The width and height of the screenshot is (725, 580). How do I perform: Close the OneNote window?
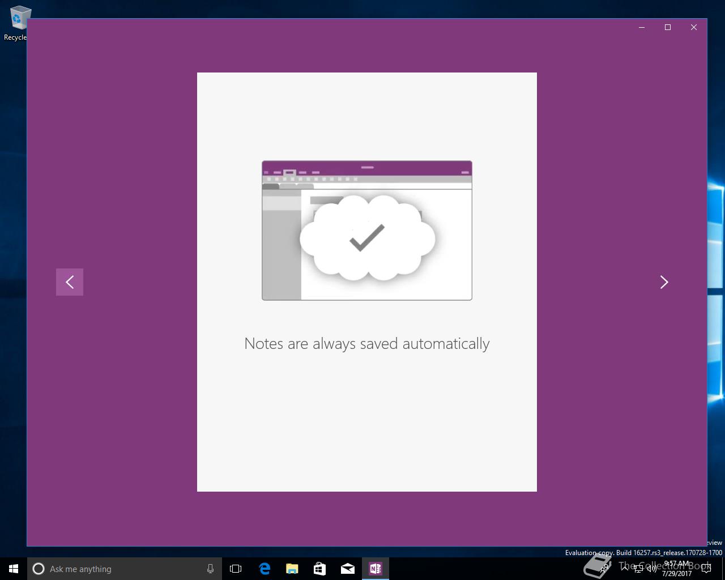click(x=694, y=27)
